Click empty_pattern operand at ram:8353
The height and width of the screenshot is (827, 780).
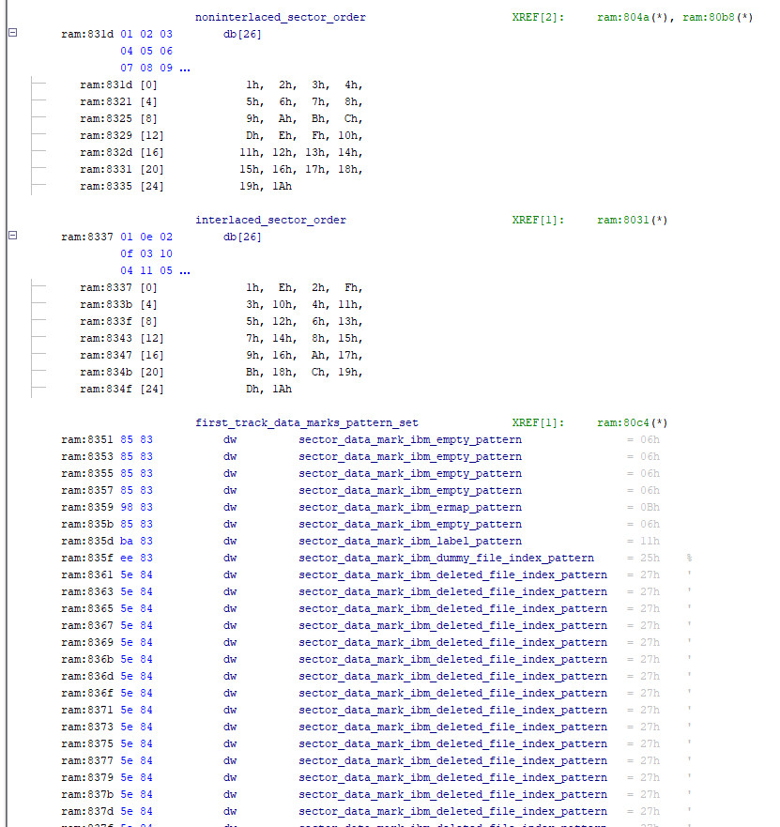(410, 457)
